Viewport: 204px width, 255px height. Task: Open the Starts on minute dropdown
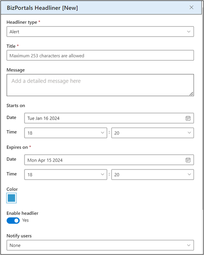tap(152, 133)
